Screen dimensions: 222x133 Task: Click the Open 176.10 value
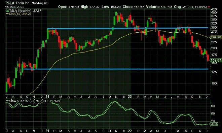68,7
